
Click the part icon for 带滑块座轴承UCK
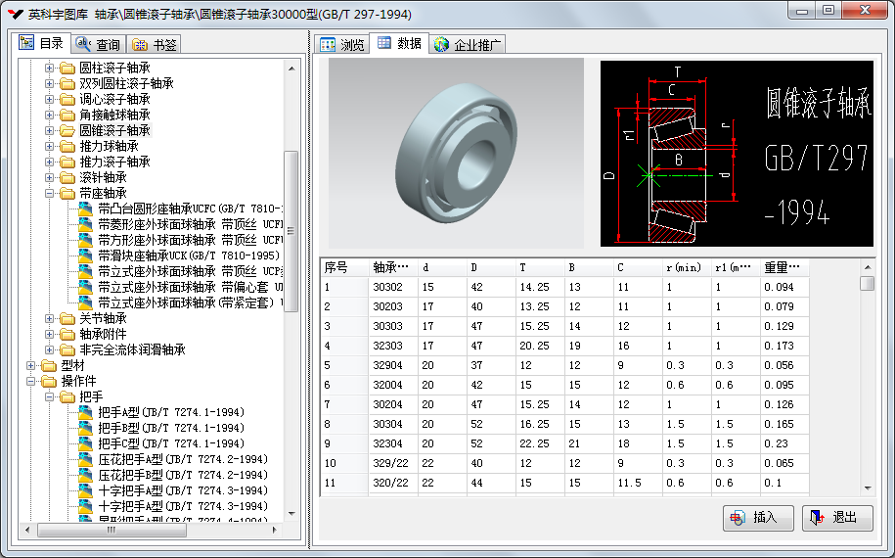pyautogui.click(x=86, y=256)
